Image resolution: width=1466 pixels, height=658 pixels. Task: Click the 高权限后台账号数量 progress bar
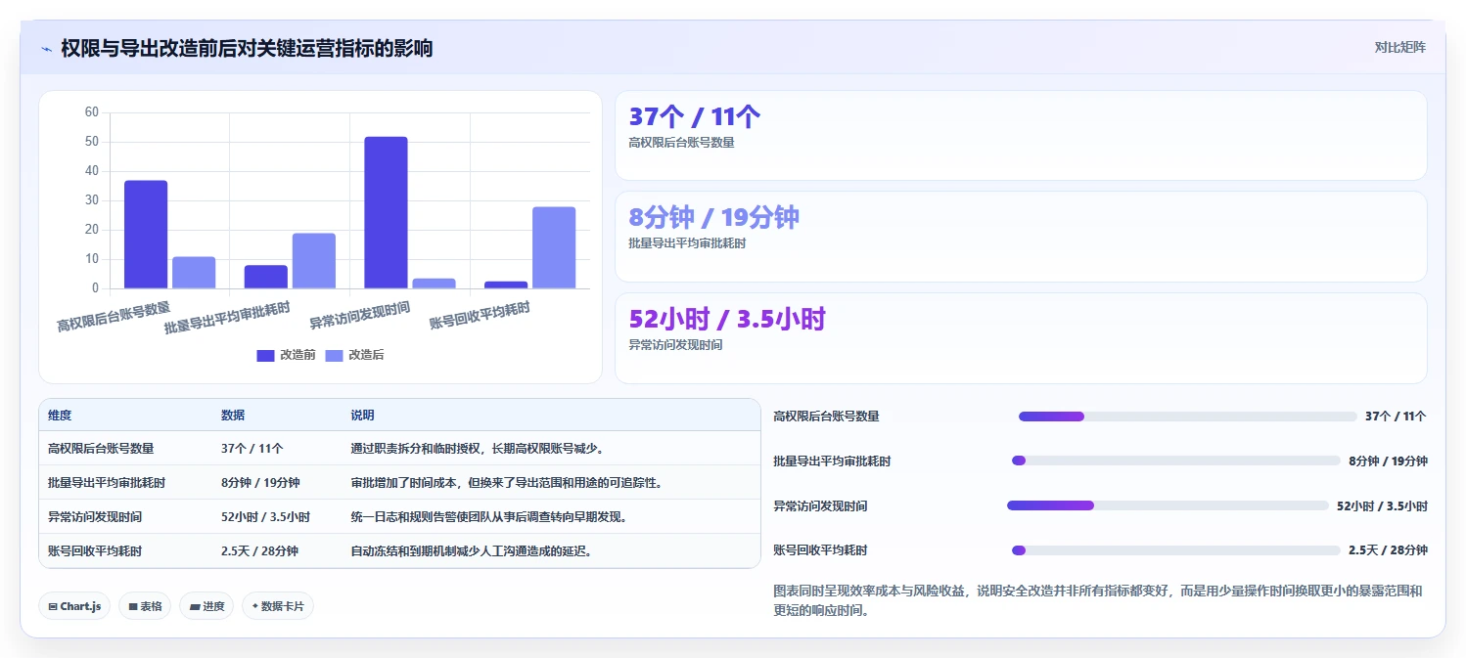click(x=1188, y=417)
